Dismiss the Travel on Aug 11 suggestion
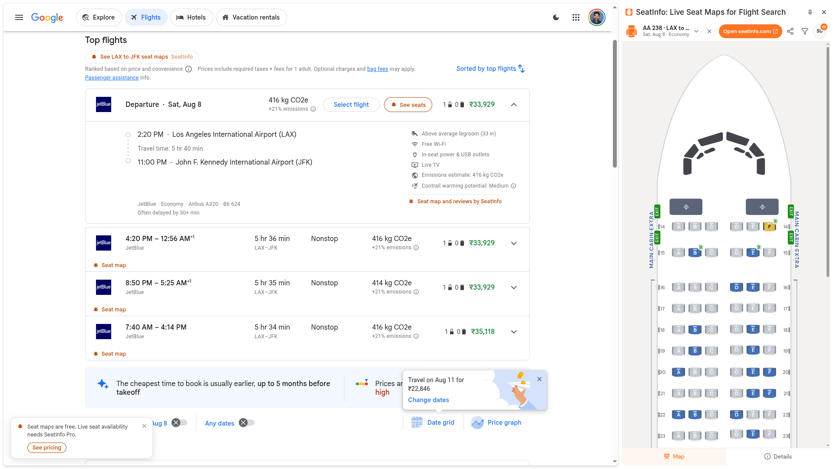 point(539,379)
